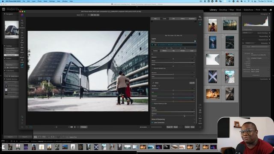Expand the Comments panel in Lightroom
Screen dimensions: 274x154
(x=269, y=79)
